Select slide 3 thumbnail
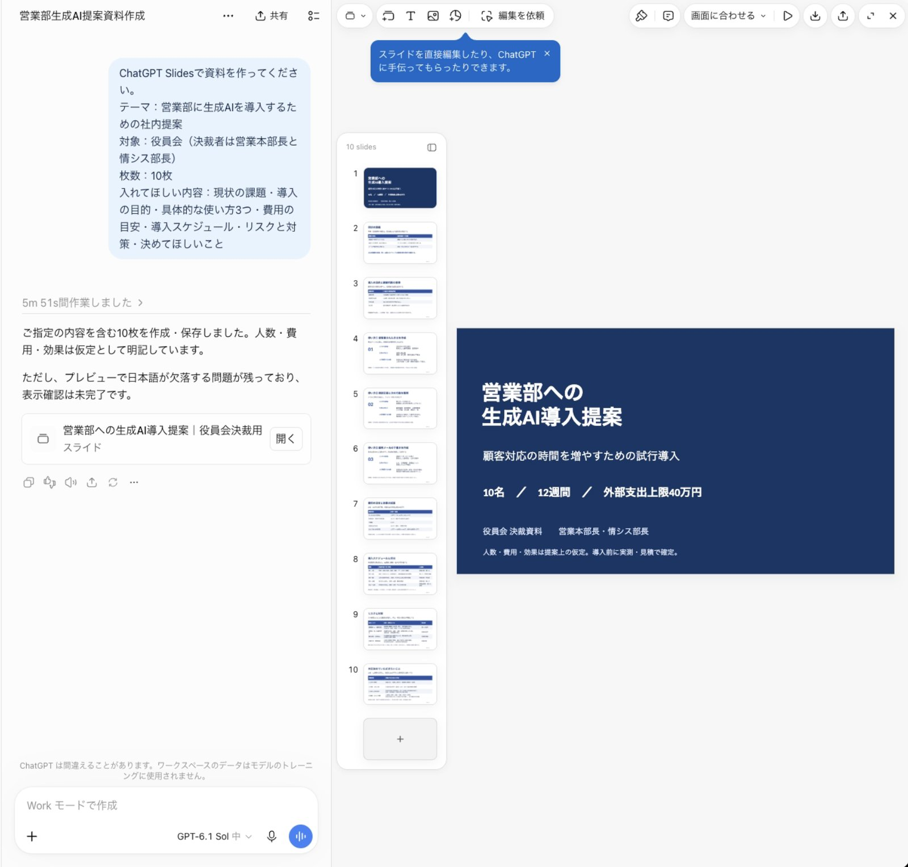The image size is (908, 867). point(400,298)
